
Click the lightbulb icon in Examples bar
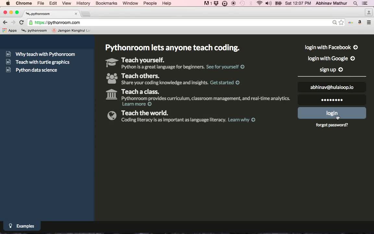(10, 226)
